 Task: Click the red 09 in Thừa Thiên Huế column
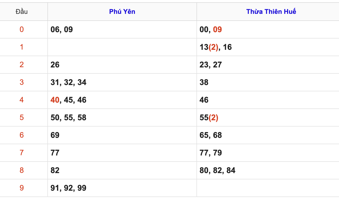(217, 29)
